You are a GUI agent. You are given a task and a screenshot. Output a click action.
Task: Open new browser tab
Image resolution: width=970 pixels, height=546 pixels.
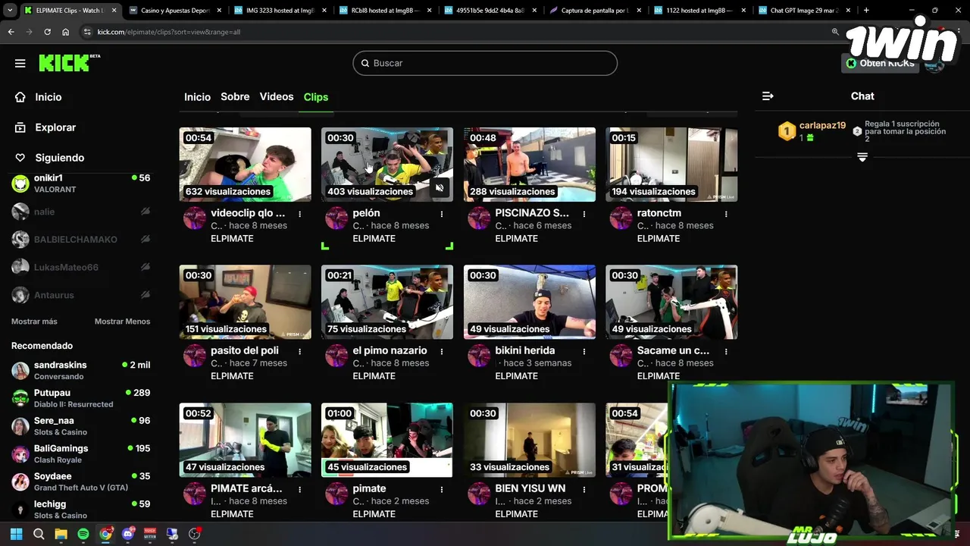pyautogui.click(x=866, y=11)
